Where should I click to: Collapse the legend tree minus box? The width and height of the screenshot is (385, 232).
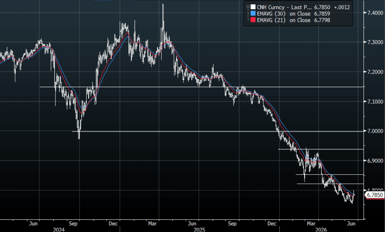pos(248,7)
